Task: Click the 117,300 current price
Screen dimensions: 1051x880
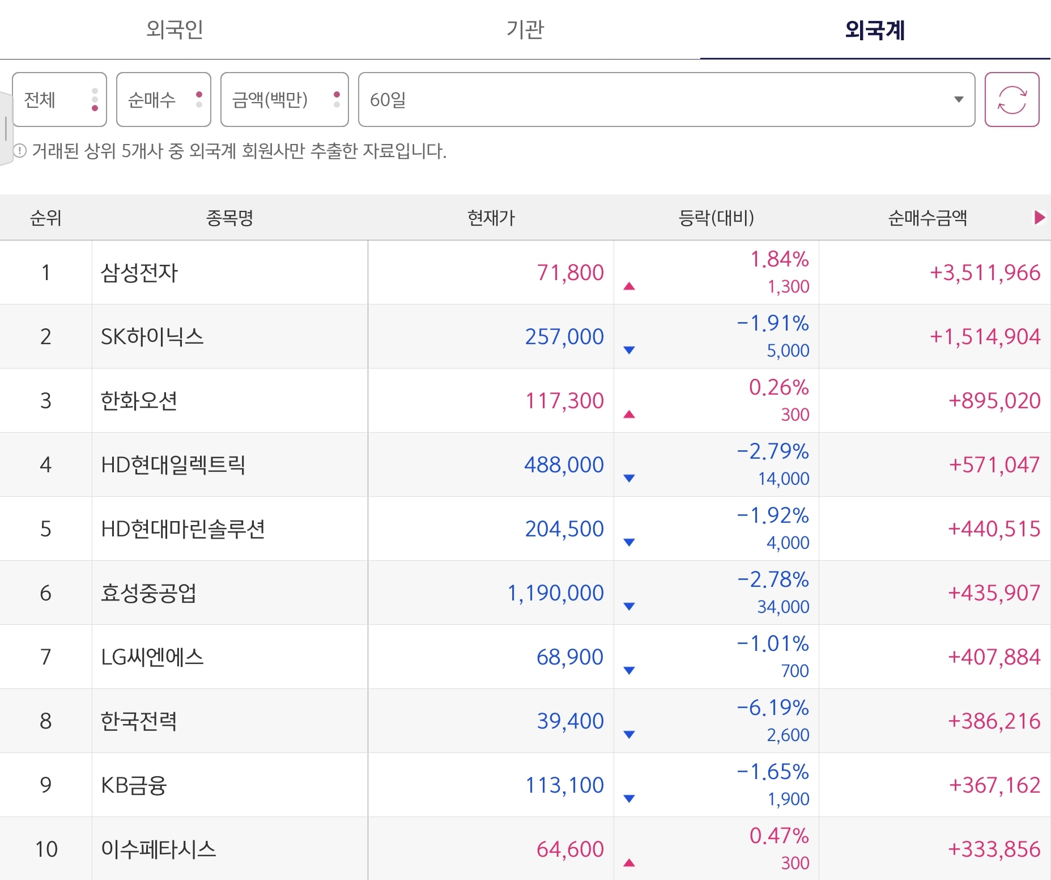Action: (564, 401)
